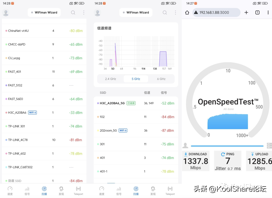The height and width of the screenshot is (198, 272).
Task: Open three-dot menu in left WiFiman screen
Action: 84,13
